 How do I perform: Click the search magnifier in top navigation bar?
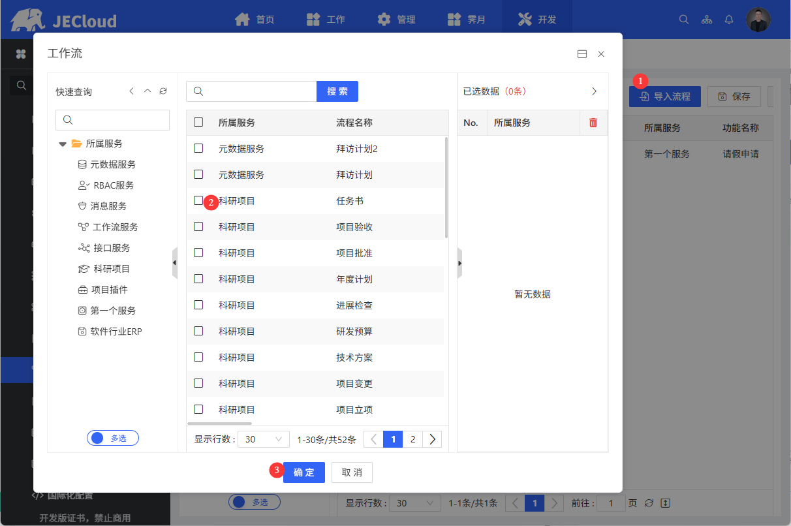(x=684, y=20)
